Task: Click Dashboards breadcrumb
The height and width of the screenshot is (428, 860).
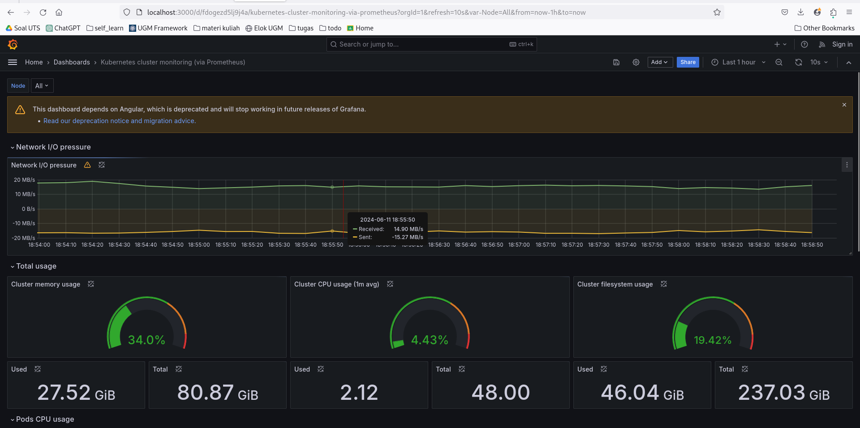Action: pos(72,62)
